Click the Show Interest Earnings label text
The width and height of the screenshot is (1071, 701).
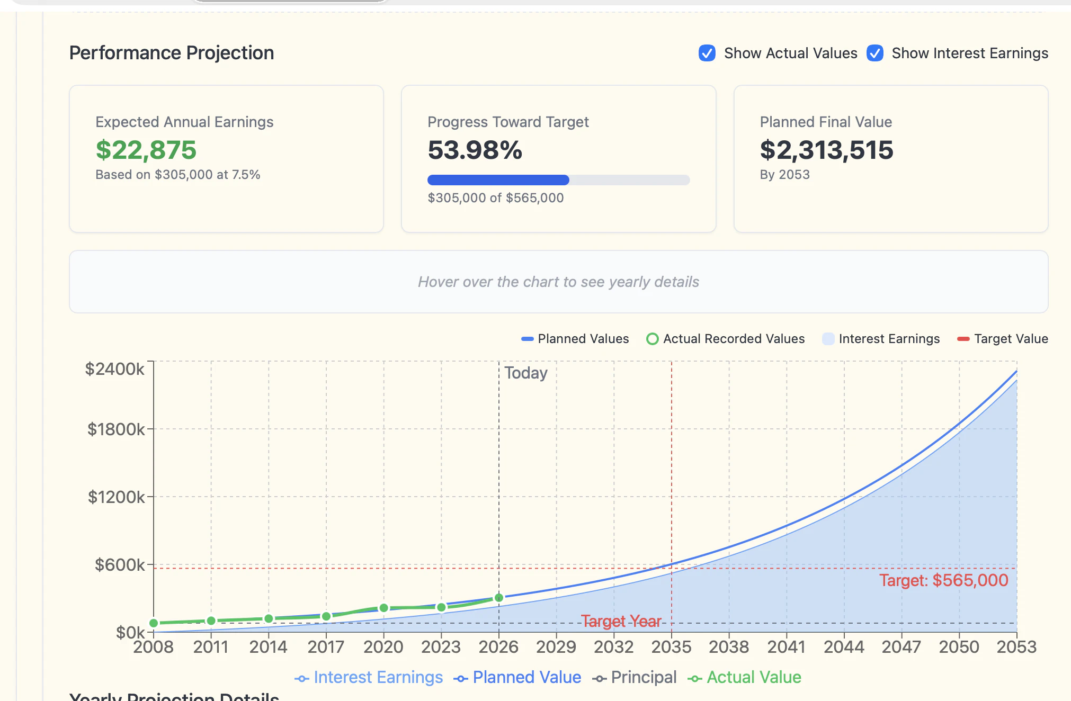coord(969,53)
